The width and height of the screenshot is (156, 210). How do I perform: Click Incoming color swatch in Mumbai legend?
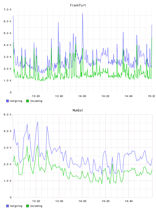[27, 206]
